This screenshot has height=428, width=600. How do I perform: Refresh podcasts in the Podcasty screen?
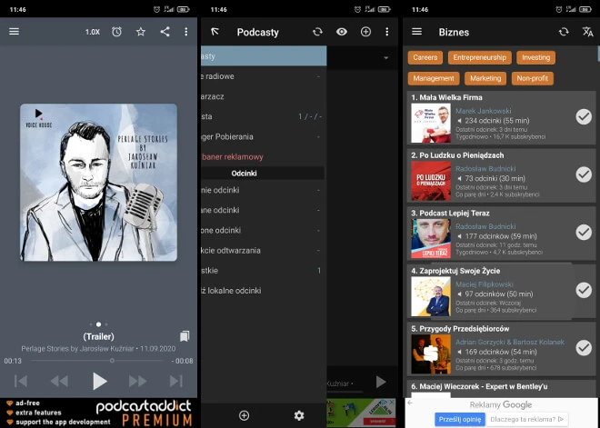(317, 32)
